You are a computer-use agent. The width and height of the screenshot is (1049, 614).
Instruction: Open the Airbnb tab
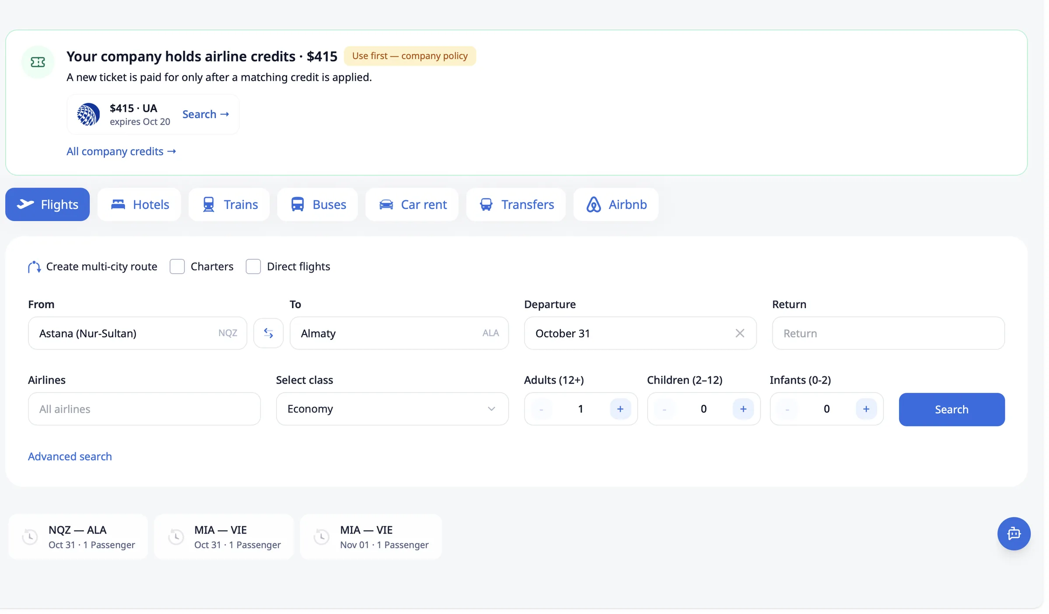pyautogui.click(x=616, y=205)
